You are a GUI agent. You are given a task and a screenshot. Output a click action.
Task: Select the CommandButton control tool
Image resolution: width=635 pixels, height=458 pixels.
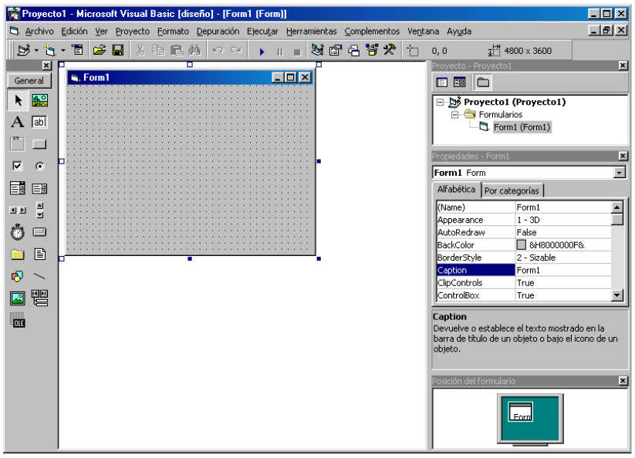tap(39, 144)
